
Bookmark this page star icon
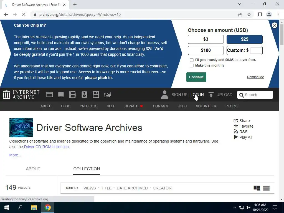tap(249, 14)
